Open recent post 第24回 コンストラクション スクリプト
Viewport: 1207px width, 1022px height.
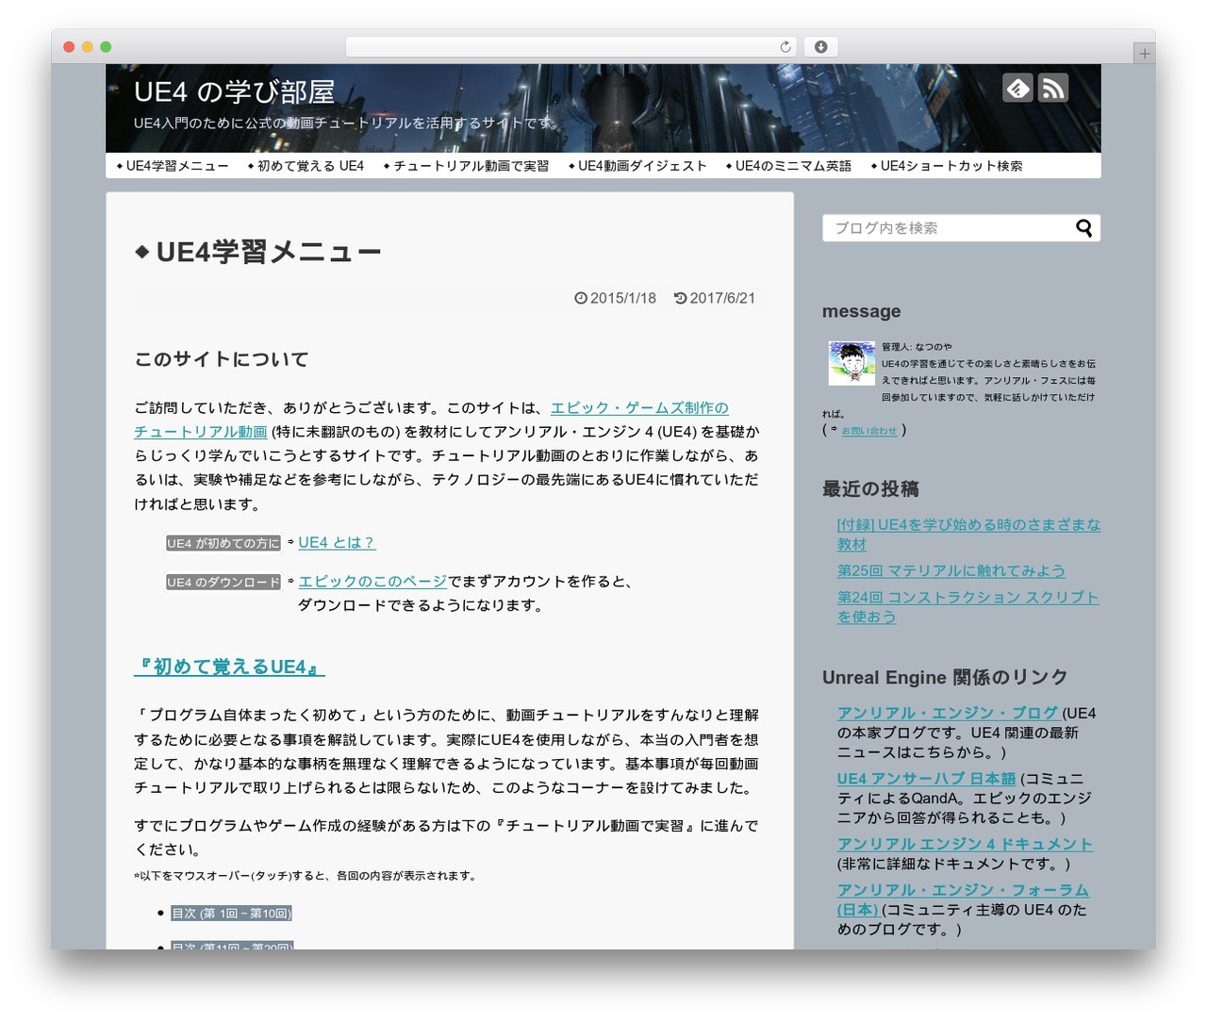click(x=967, y=607)
